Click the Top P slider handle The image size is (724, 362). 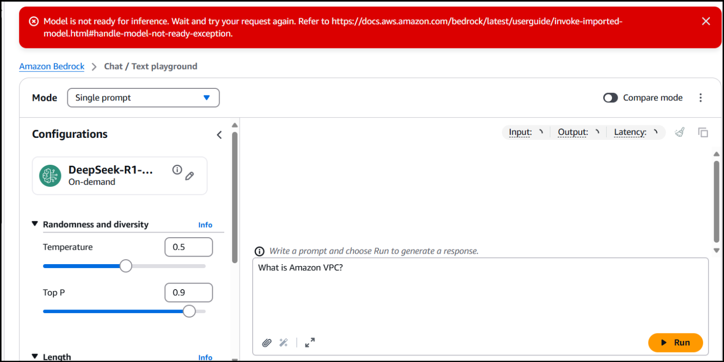[189, 311]
